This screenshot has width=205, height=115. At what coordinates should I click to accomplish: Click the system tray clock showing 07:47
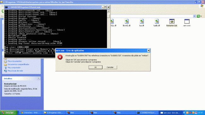point(201,113)
